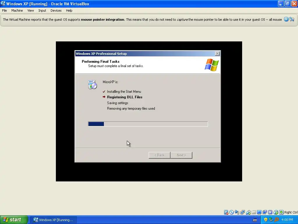Click the USB devices status icon
Screen dimensions: 298x224
[248, 212]
